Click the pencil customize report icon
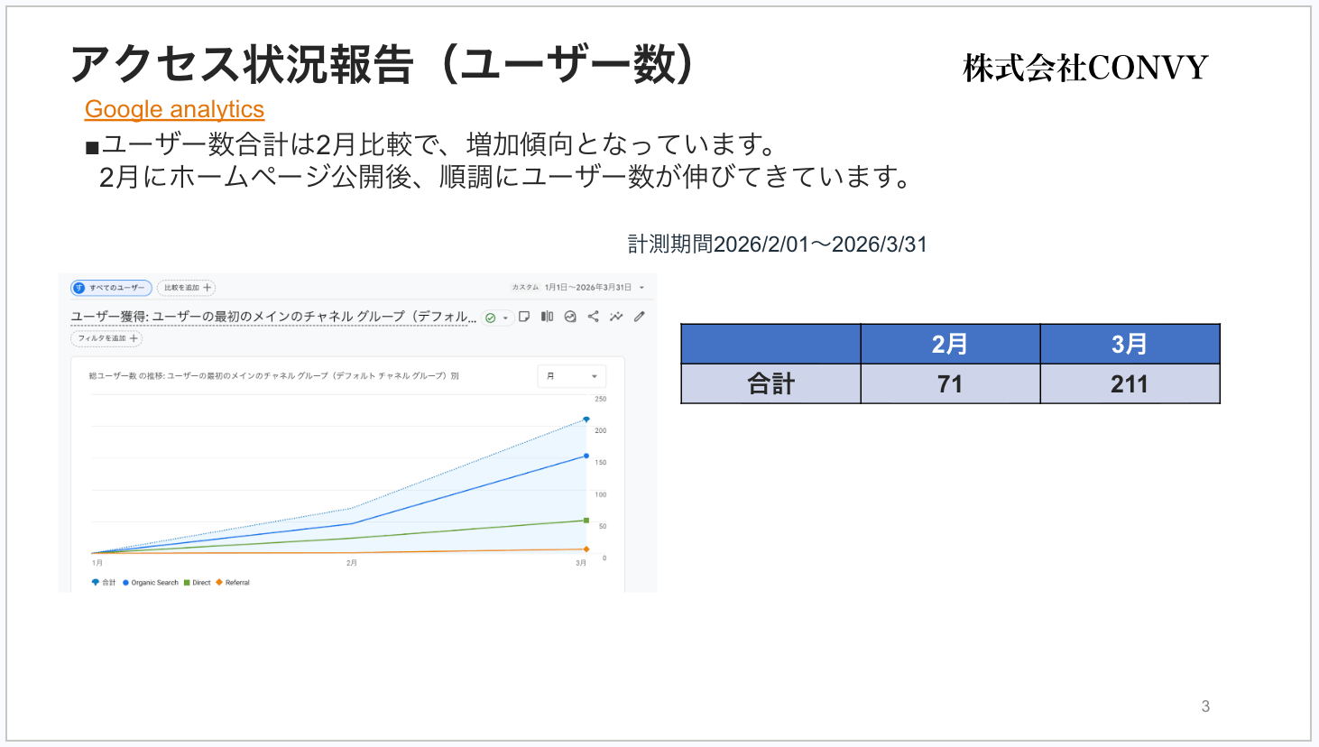Viewport: 1319px width, 747px height. pos(640,317)
